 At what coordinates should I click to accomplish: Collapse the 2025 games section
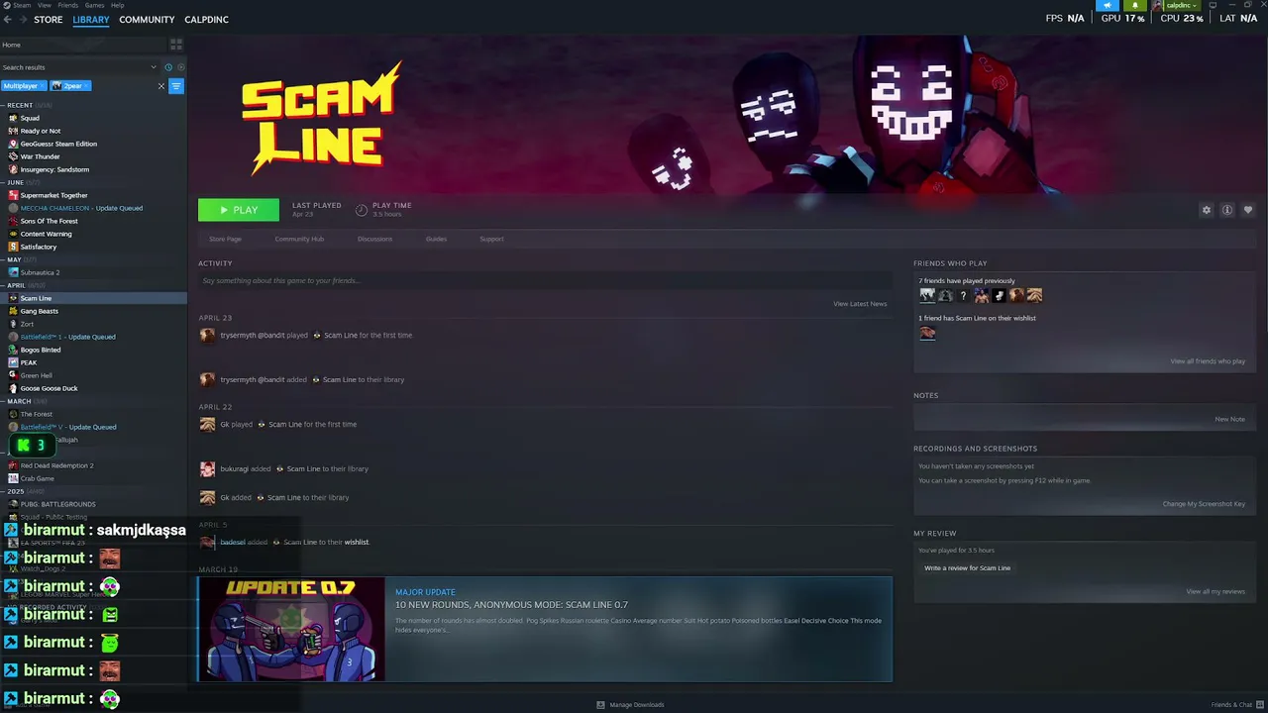(3, 491)
